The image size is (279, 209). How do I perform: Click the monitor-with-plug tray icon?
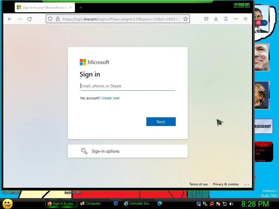[x=225, y=204]
